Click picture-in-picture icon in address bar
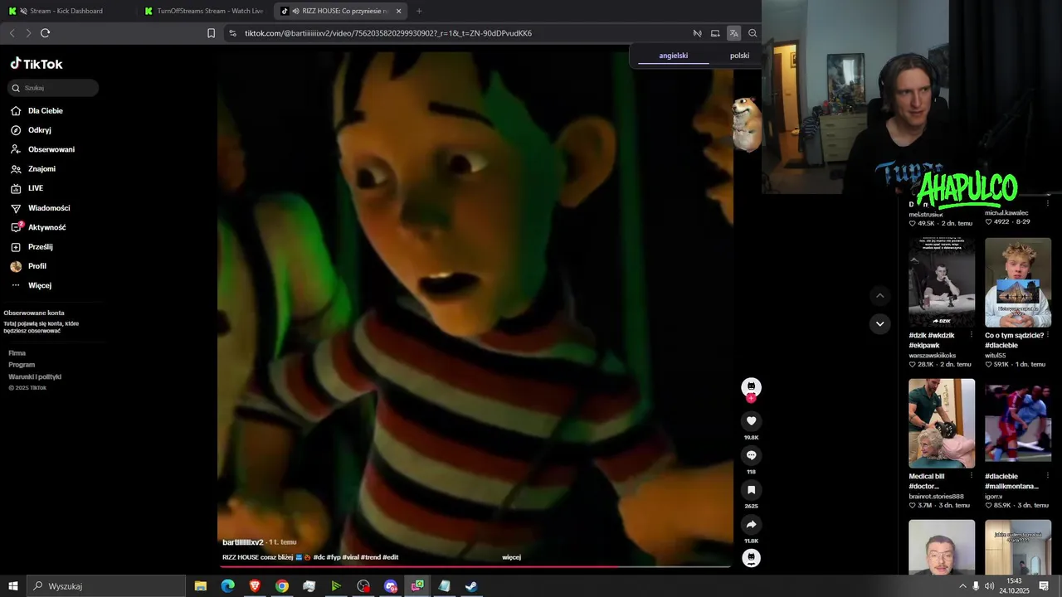The height and width of the screenshot is (597, 1062). click(715, 33)
